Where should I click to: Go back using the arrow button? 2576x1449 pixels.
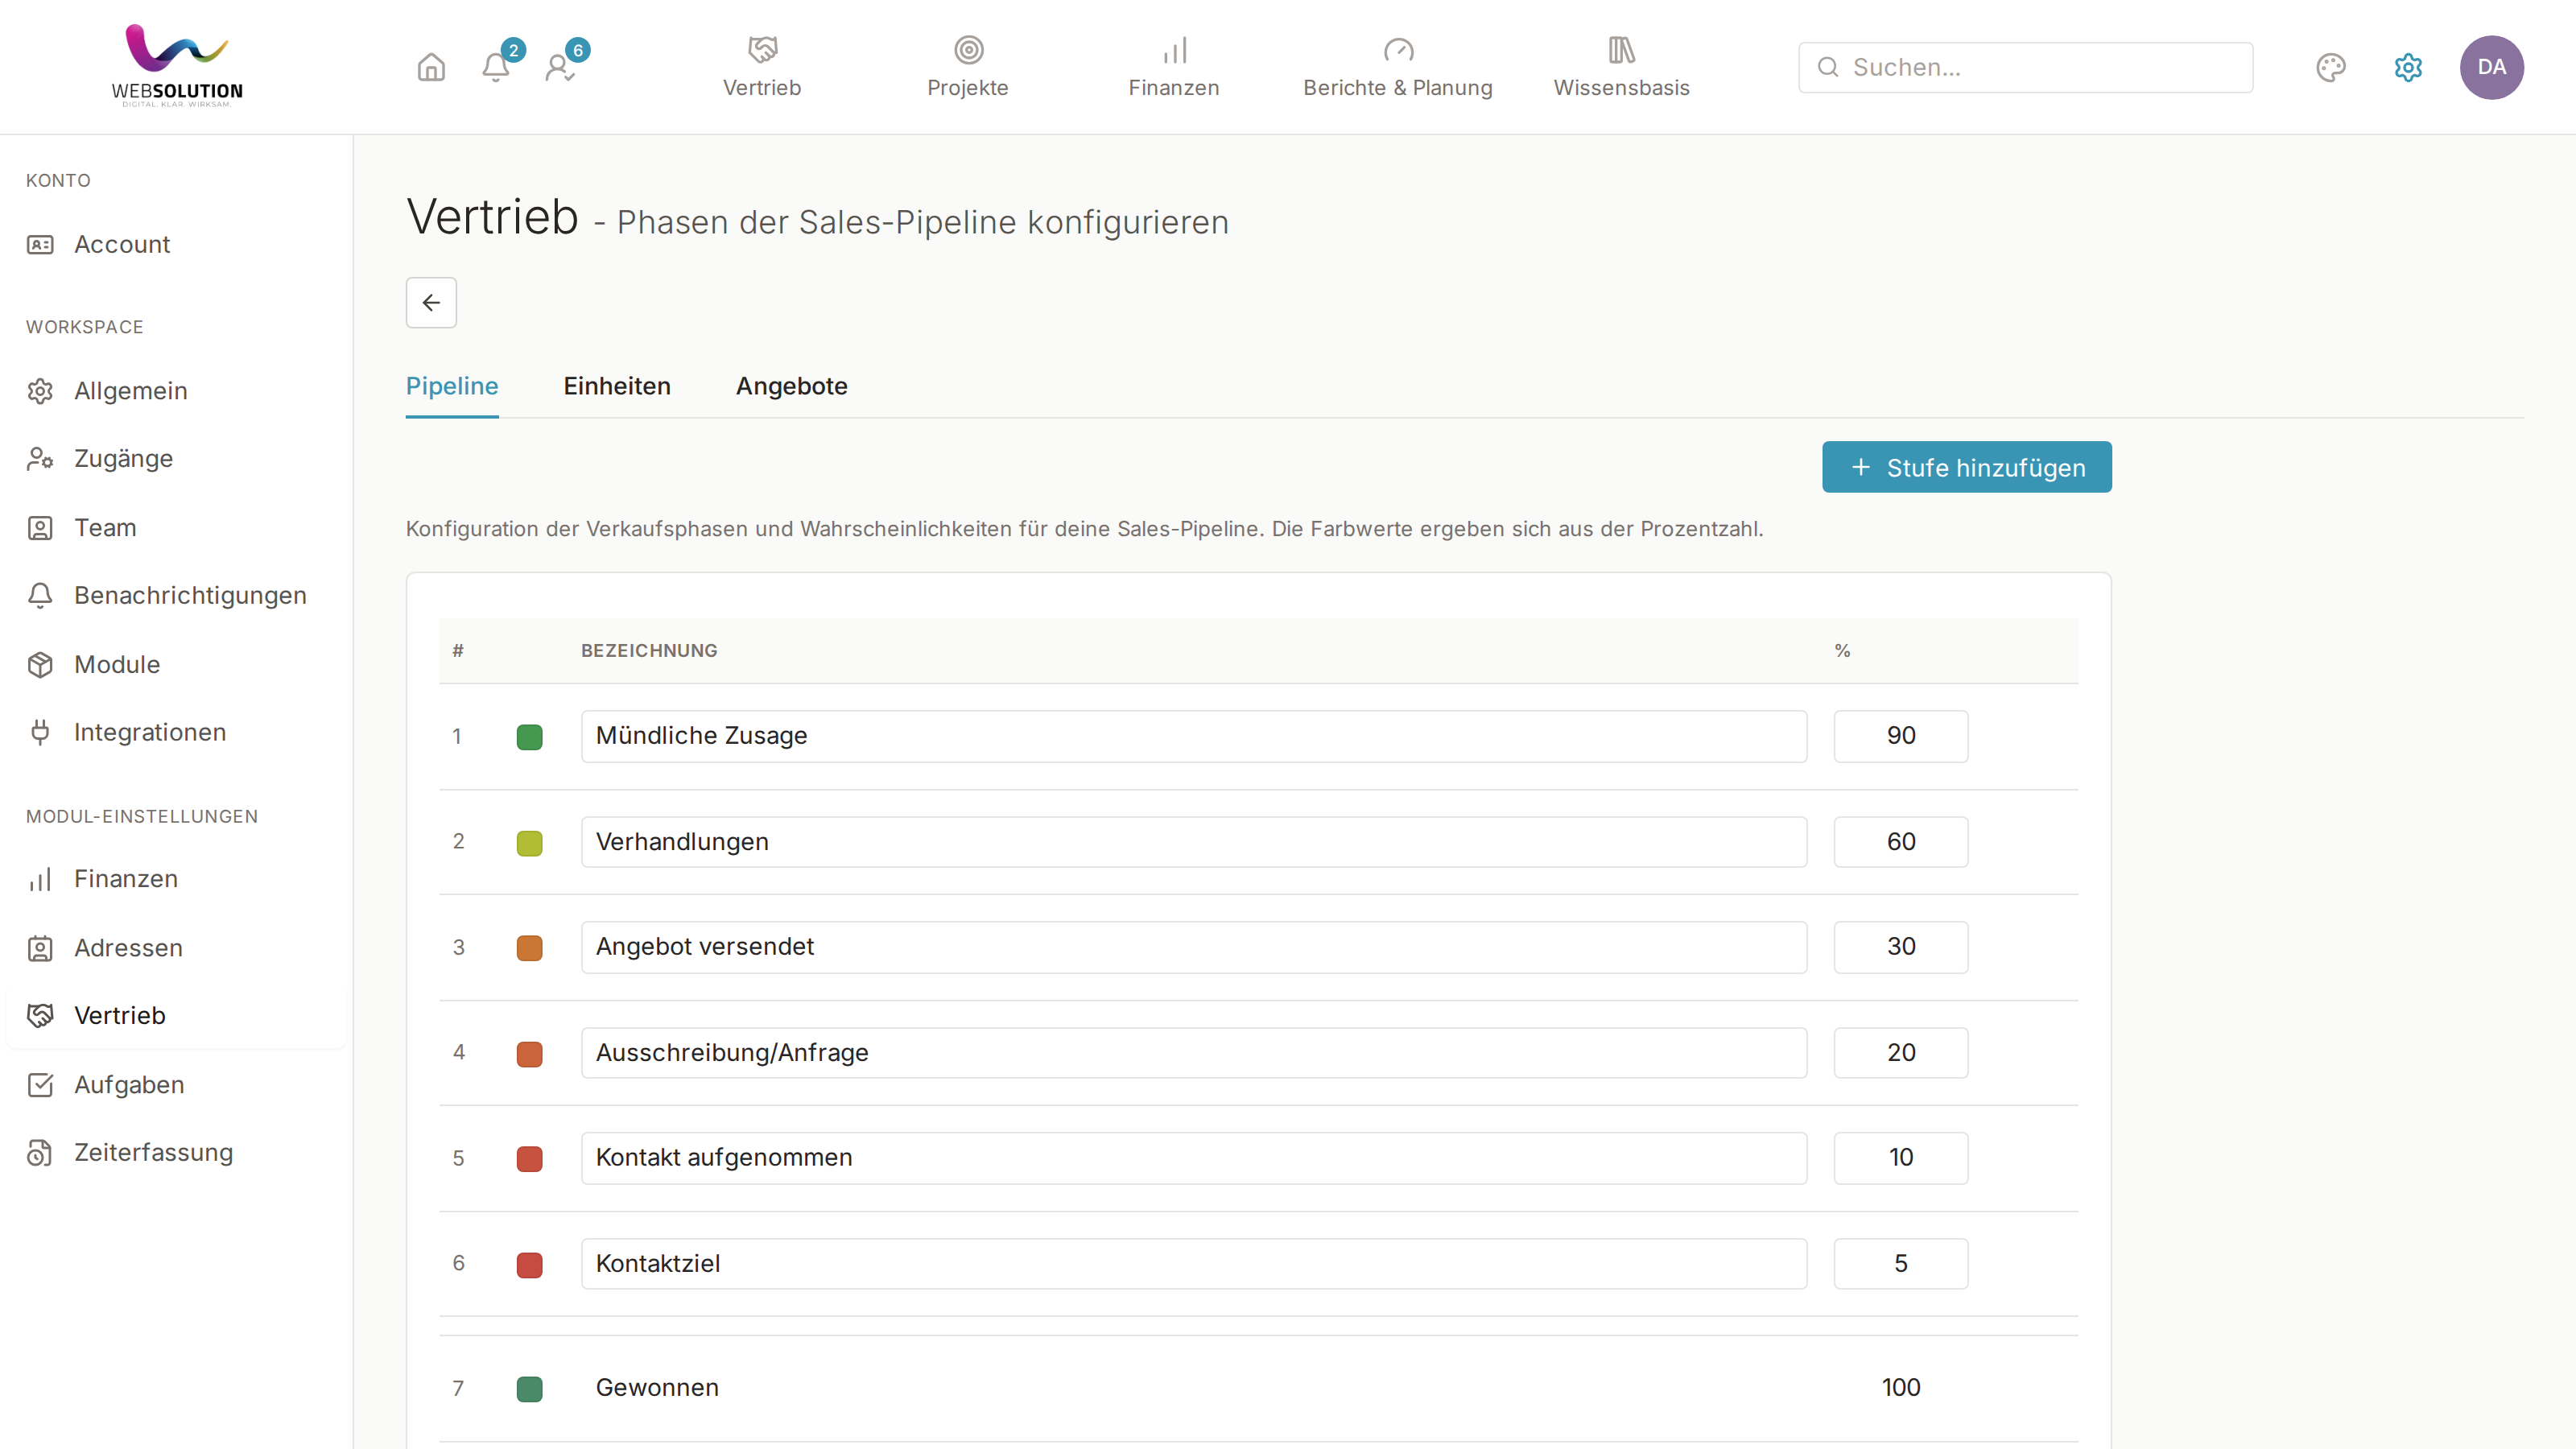[x=431, y=302]
